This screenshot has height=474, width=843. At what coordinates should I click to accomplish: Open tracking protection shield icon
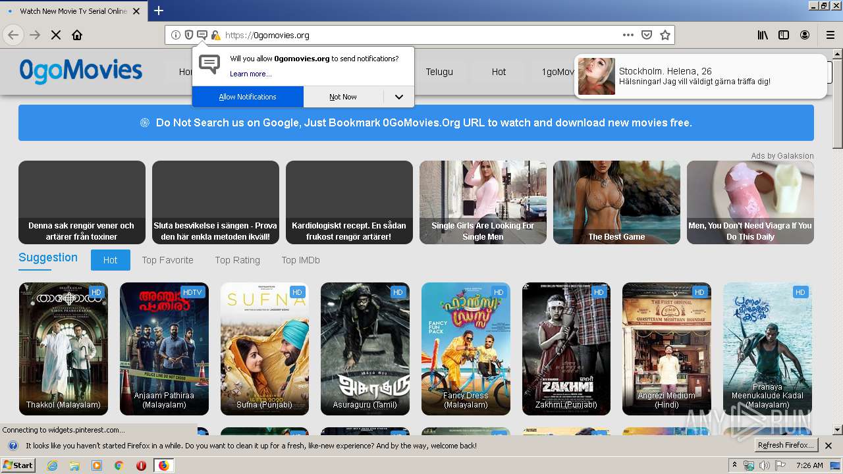189,35
